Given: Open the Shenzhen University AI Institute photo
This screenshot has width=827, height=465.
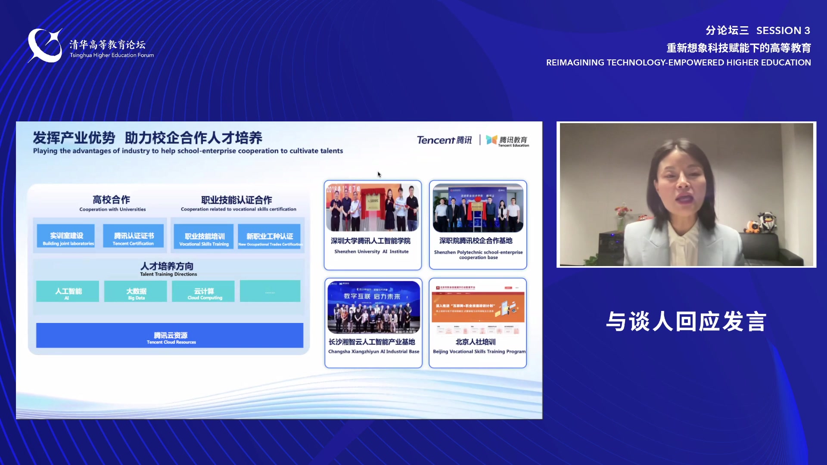Looking at the screenshot, I should point(373,208).
